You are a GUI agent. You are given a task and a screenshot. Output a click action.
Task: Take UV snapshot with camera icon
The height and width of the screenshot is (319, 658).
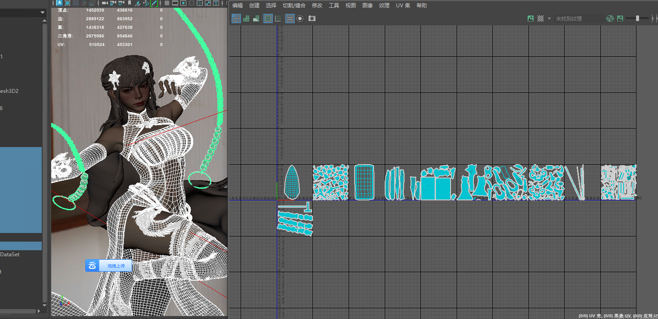click(312, 18)
